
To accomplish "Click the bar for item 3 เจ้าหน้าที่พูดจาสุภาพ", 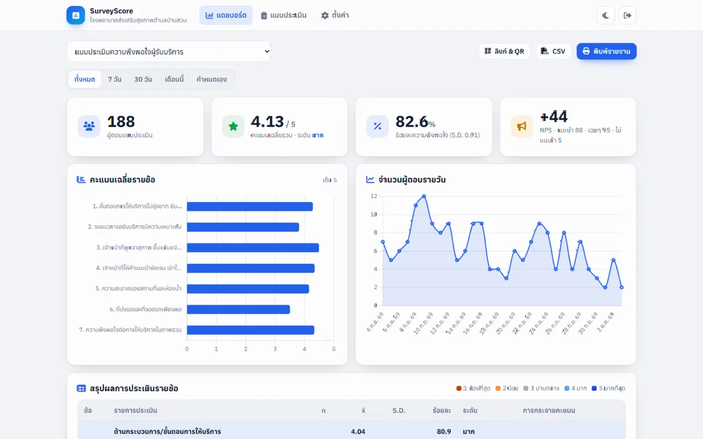I will [x=253, y=247].
